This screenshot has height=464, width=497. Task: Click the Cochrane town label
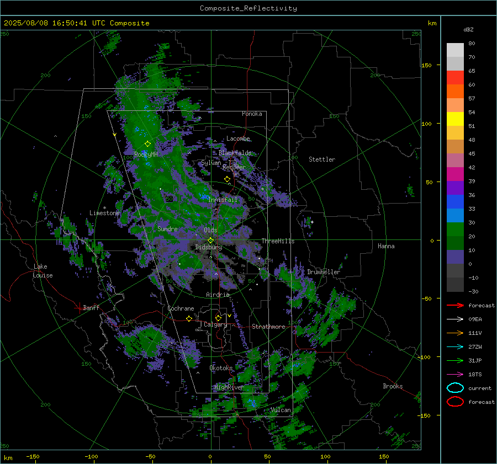coord(181,308)
